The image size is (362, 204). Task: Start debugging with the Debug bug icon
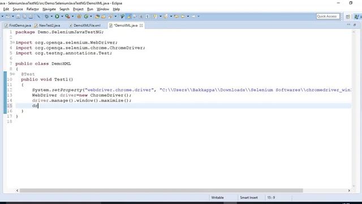tap(47, 16)
